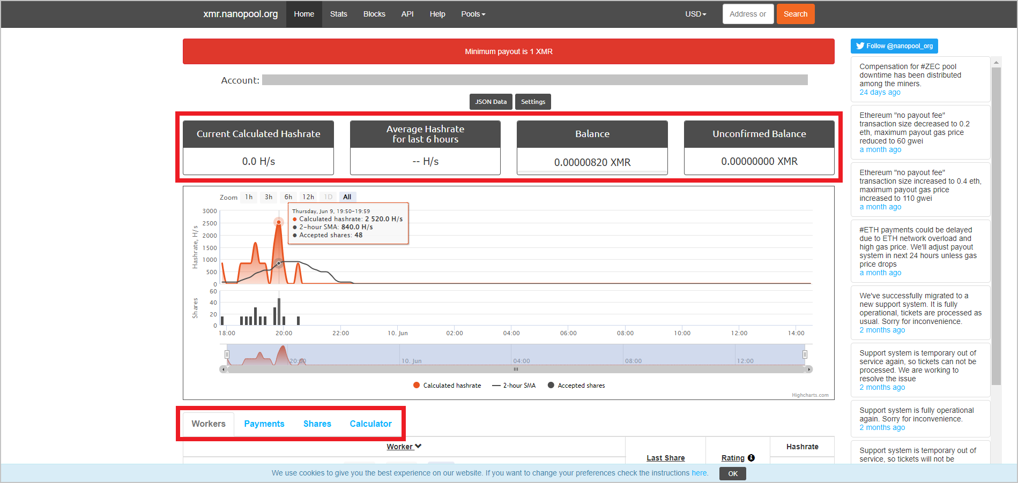Click the right handle of chart navigator

click(x=805, y=354)
